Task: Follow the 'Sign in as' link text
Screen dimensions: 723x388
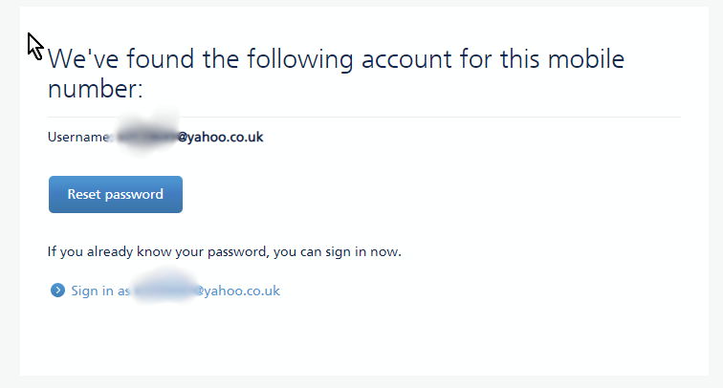Action: coord(99,291)
